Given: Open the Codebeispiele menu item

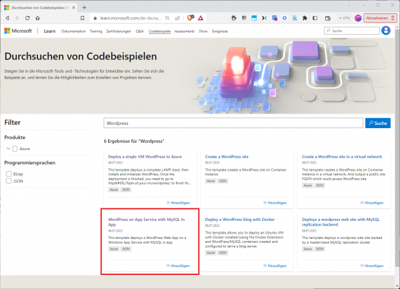Looking at the screenshot, I should click(159, 31).
